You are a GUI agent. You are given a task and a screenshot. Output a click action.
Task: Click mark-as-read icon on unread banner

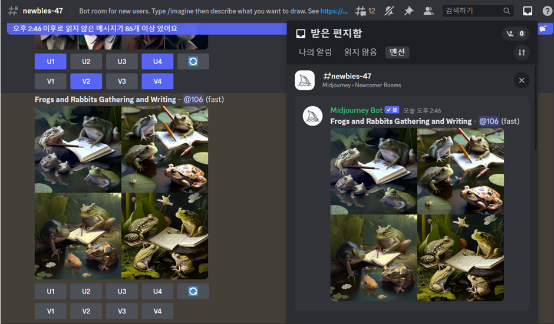543,29
